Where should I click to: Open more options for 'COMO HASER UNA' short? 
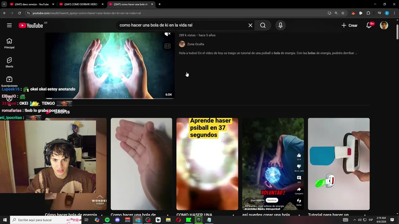(233, 215)
